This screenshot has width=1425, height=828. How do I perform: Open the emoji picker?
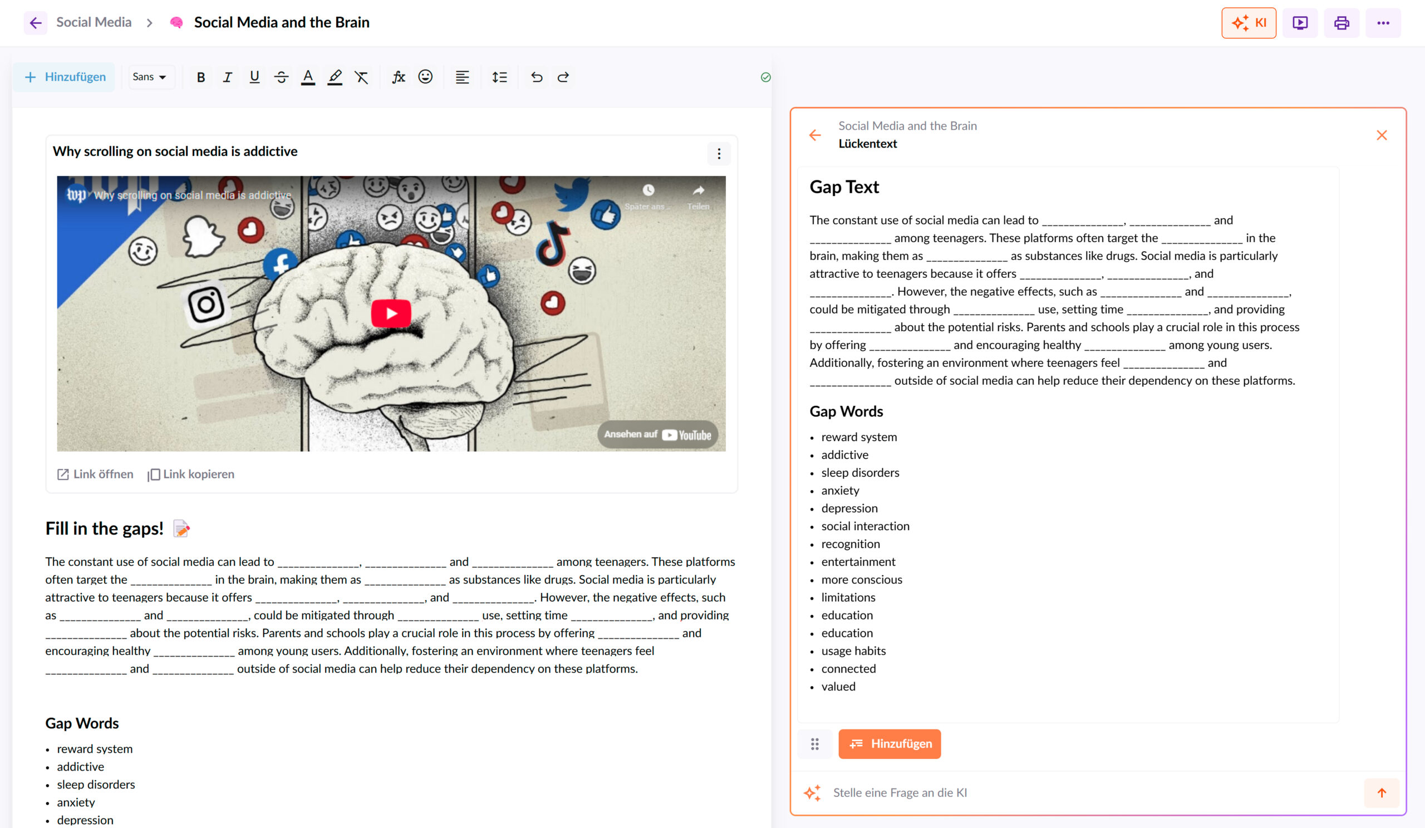tap(425, 77)
